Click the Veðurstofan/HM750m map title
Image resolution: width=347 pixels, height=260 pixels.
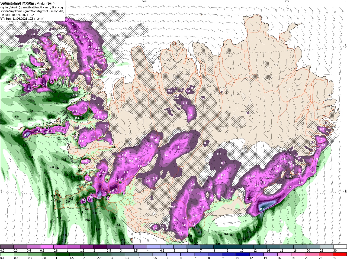pyautogui.click(x=17, y=3)
